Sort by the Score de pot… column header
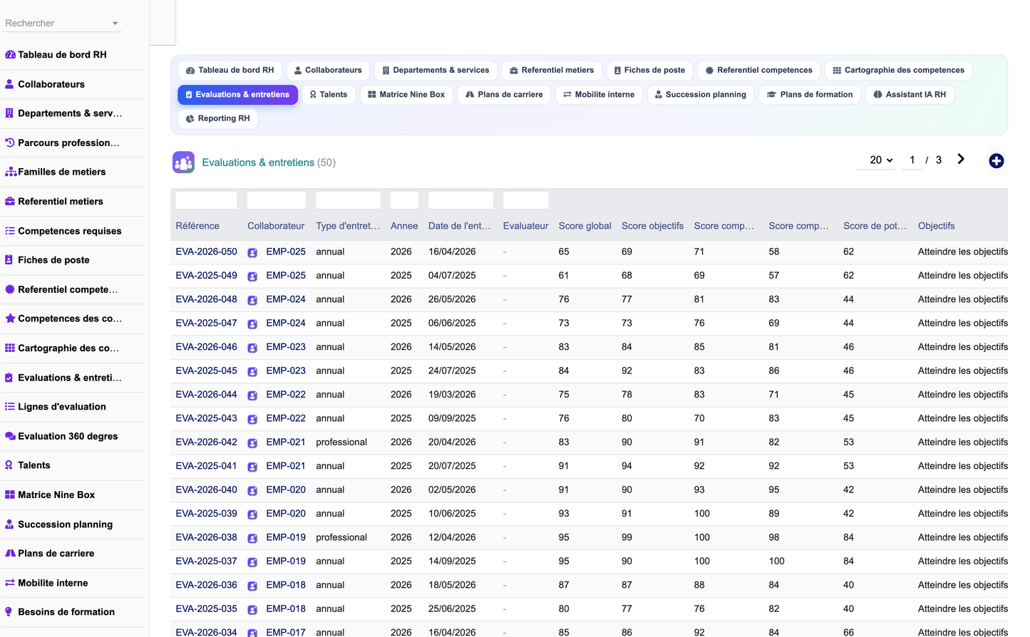 click(x=875, y=226)
